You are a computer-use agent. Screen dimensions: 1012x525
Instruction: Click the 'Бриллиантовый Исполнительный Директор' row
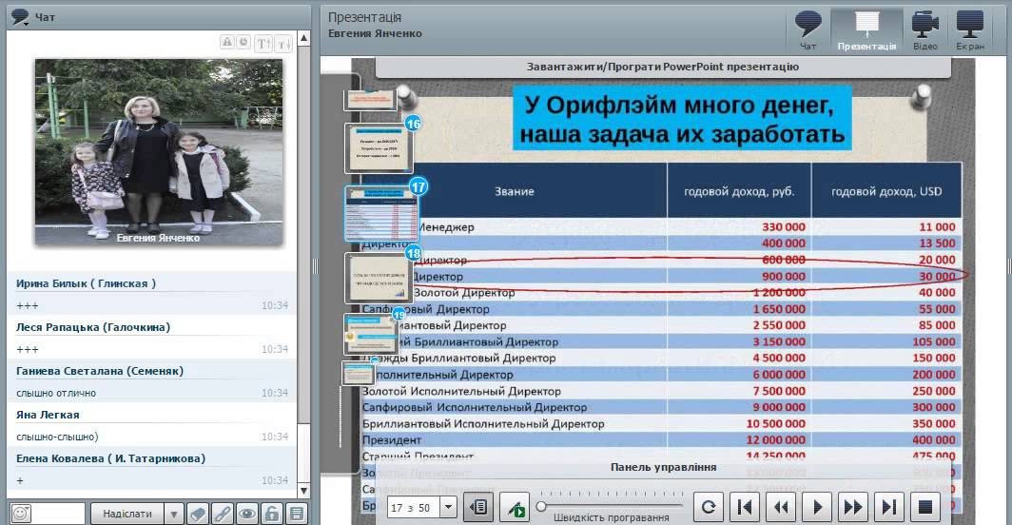661,423
